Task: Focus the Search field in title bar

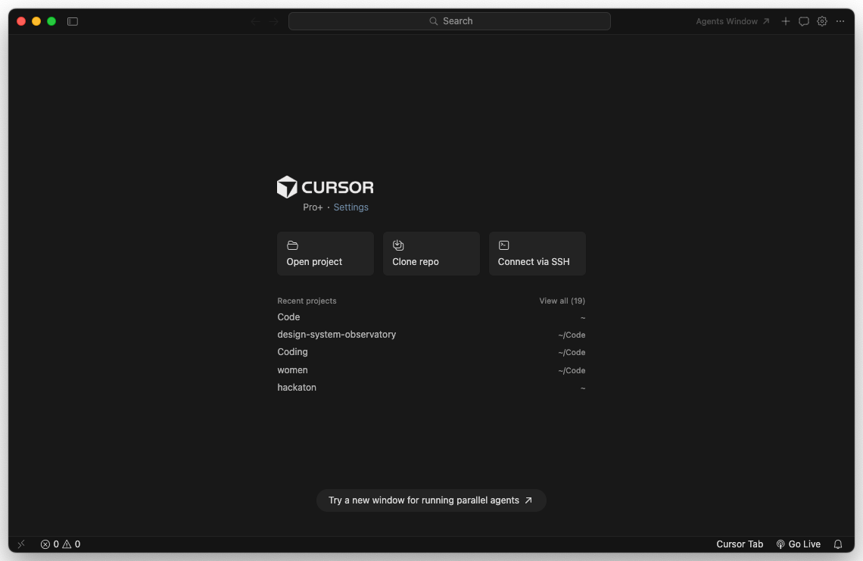Action: tap(449, 21)
